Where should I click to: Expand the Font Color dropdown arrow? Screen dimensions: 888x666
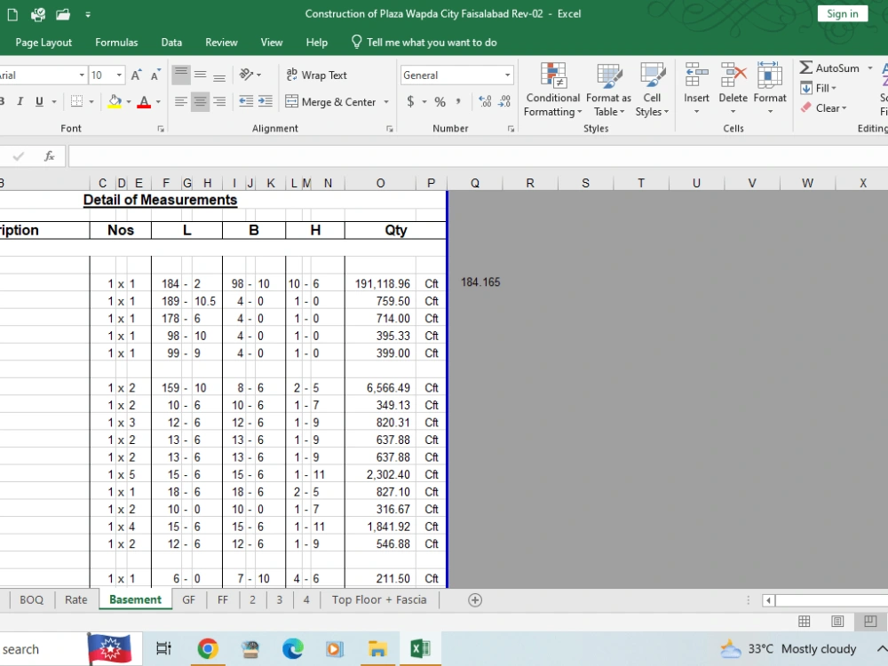(x=158, y=102)
